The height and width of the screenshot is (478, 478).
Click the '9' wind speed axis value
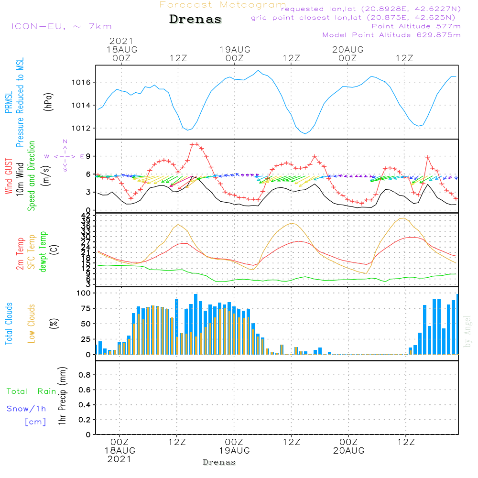coord(88,156)
